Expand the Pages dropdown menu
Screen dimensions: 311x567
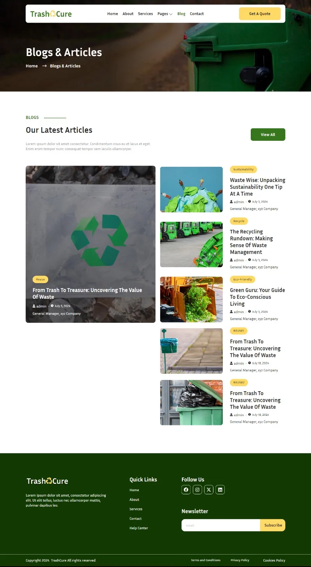pyautogui.click(x=165, y=14)
